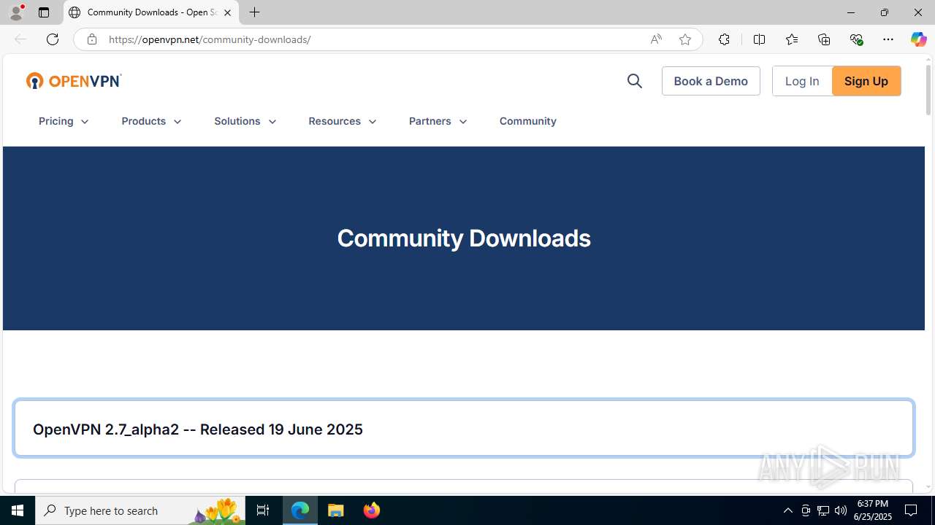Open the website search magnifier
Image resolution: width=935 pixels, height=525 pixels.
pos(635,81)
